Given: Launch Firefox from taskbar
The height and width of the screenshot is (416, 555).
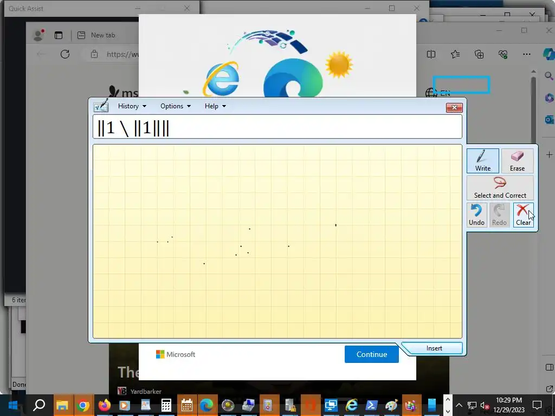Looking at the screenshot, I should 104,405.
